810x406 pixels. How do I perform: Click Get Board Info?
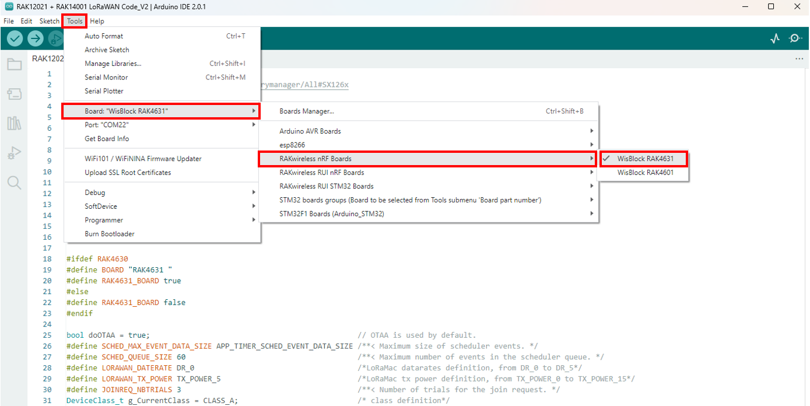point(162,139)
